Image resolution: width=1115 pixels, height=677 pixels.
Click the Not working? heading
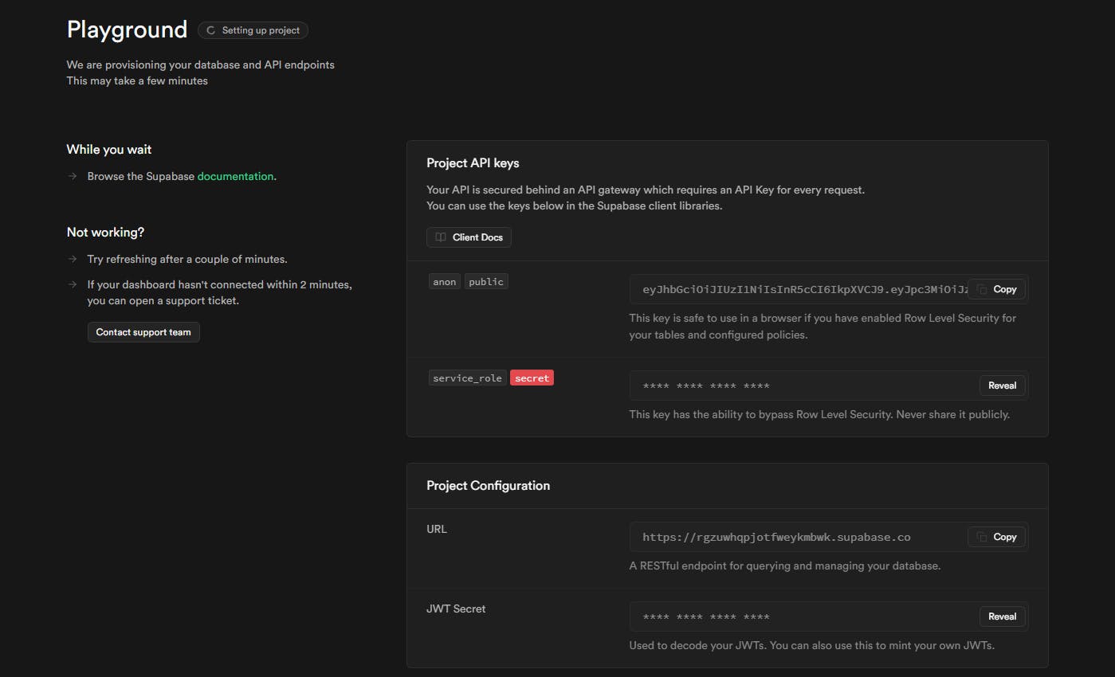click(x=105, y=233)
